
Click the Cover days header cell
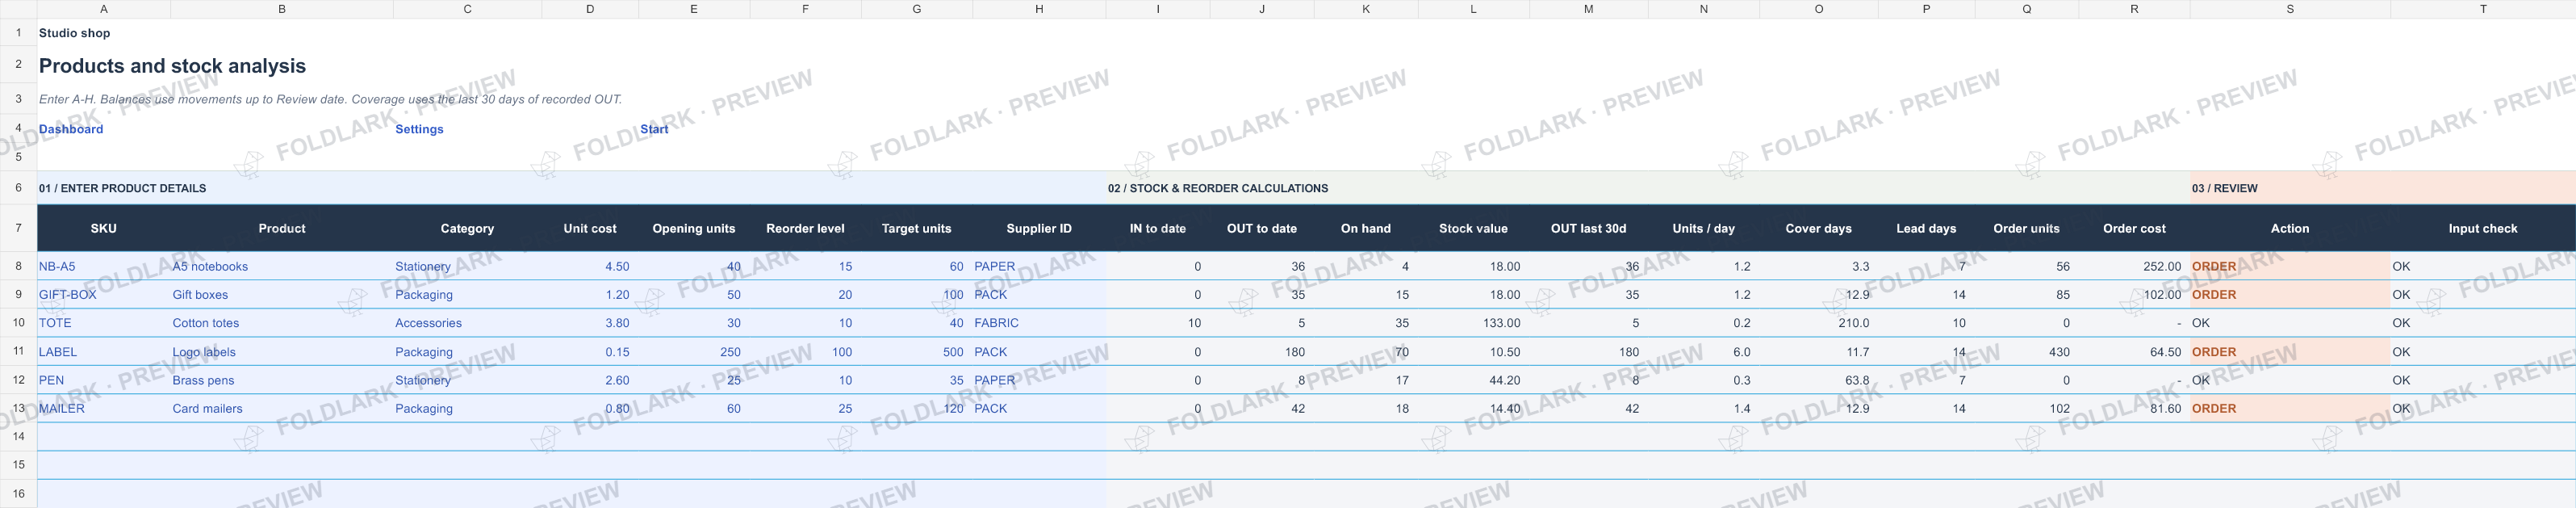coord(1819,228)
